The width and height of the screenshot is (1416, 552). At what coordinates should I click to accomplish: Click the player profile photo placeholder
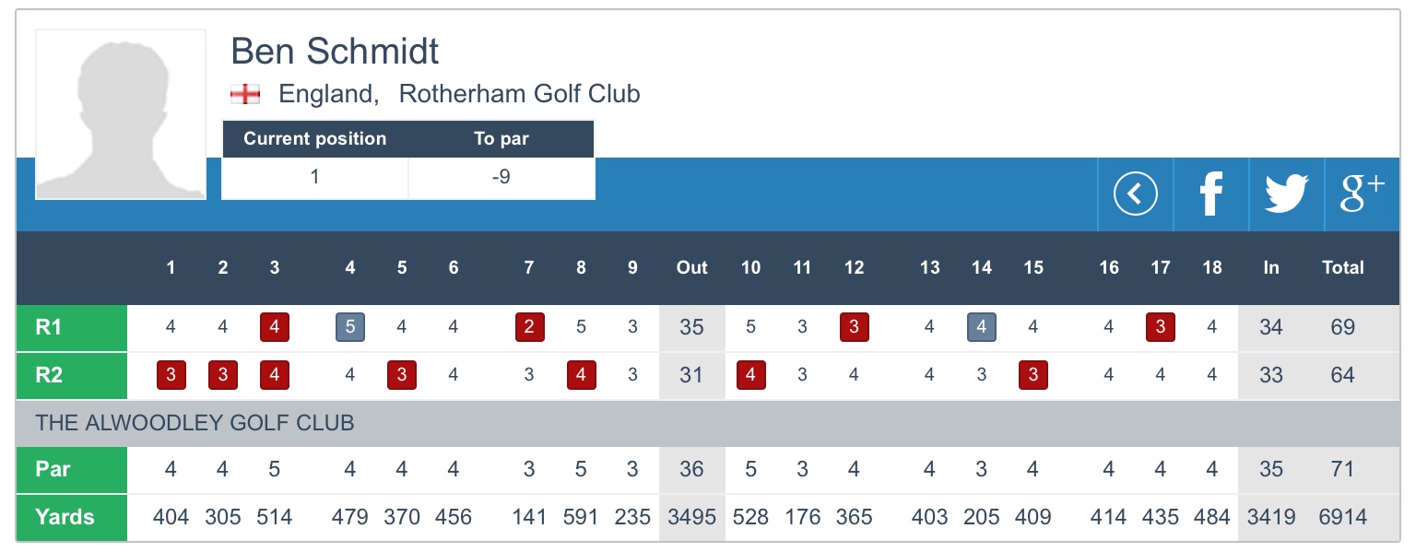click(121, 114)
